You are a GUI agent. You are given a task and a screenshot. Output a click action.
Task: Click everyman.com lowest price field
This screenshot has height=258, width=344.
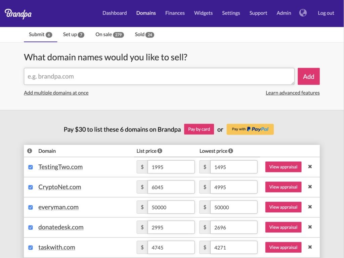(234, 207)
